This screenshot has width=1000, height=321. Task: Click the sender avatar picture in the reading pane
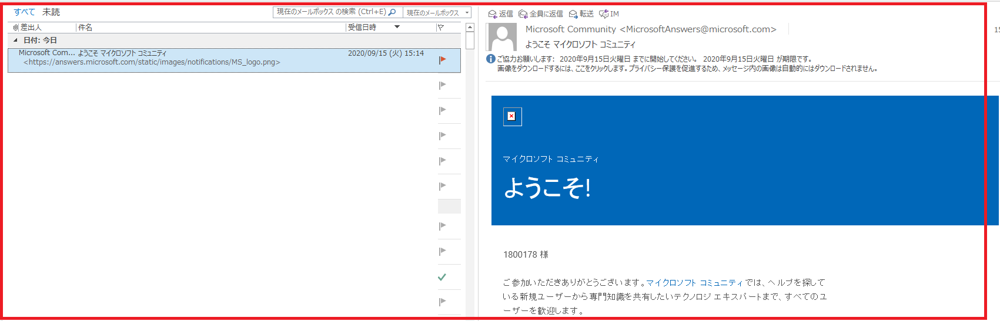pyautogui.click(x=503, y=37)
